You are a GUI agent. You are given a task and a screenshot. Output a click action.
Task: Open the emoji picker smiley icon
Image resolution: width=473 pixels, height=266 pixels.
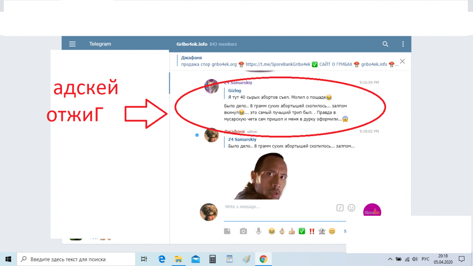351,207
